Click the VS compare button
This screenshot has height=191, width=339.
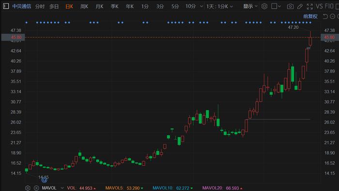coord(319,6)
